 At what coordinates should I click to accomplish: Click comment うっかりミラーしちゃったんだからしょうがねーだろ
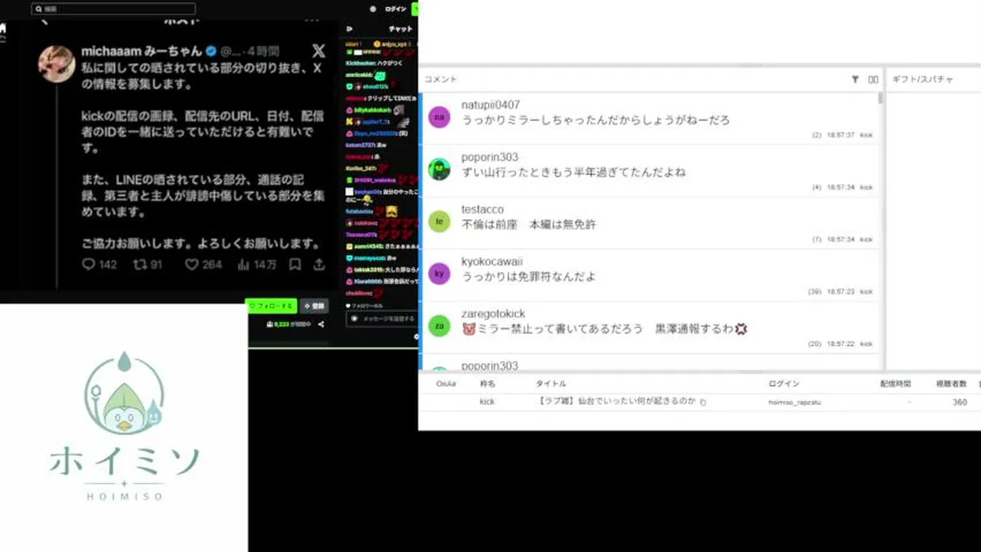[596, 120]
